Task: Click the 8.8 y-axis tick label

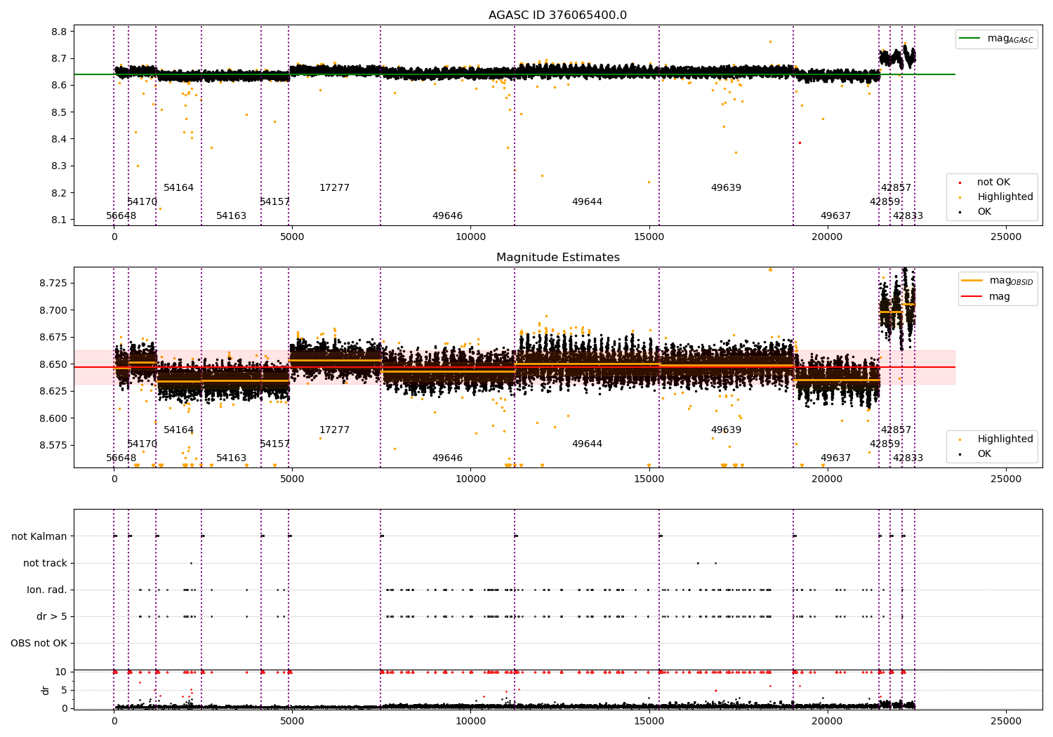Action: [60, 32]
